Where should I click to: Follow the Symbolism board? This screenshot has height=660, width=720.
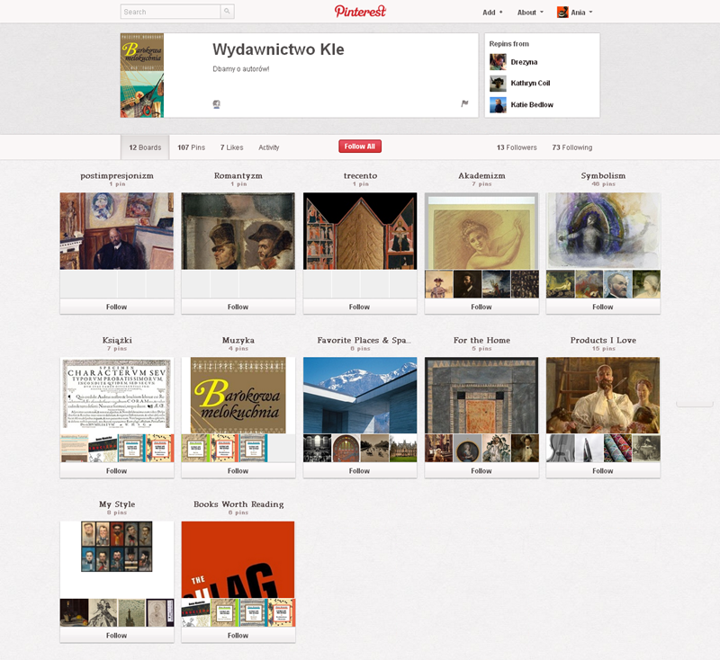click(x=603, y=307)
